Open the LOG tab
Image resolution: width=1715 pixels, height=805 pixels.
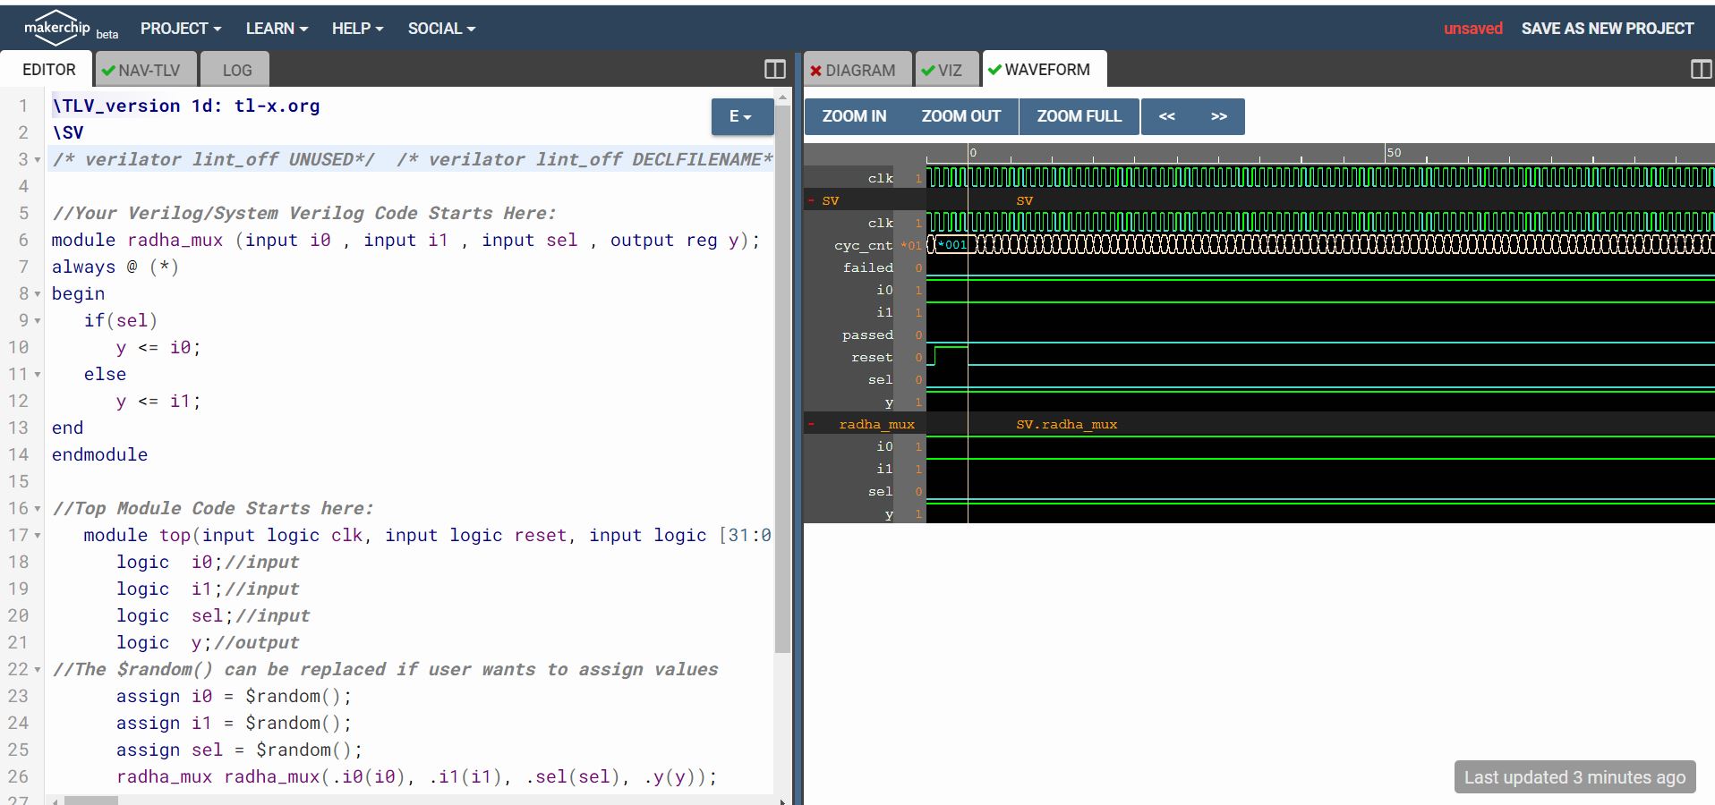click(x=235, y=70)
